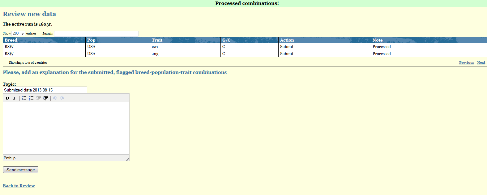The image size is (487, 195).
Task: Insert a numbered list
Action: 31,98
